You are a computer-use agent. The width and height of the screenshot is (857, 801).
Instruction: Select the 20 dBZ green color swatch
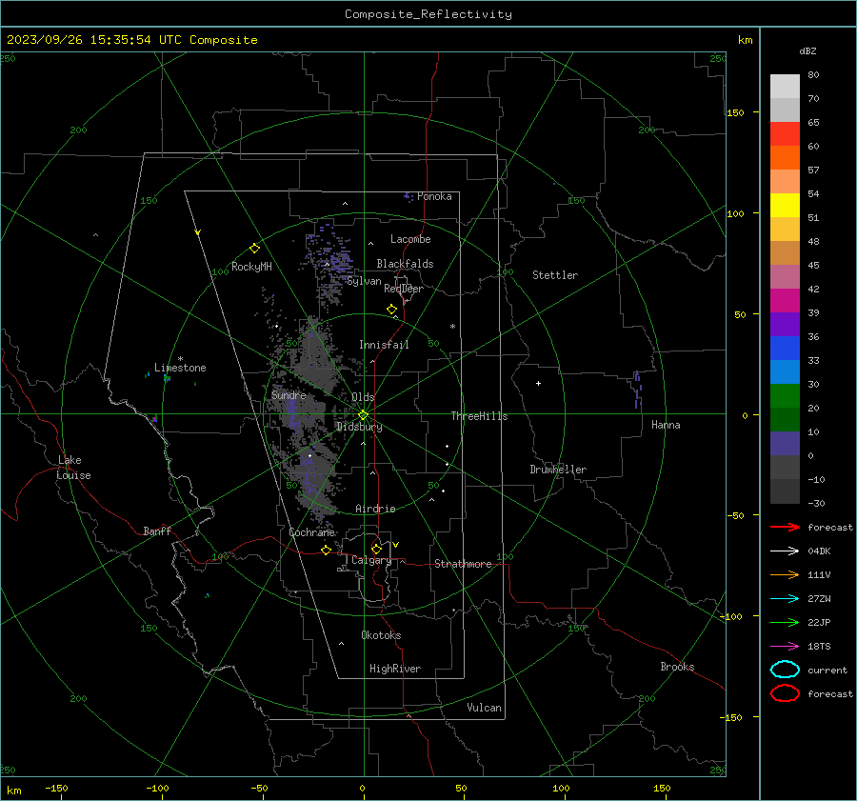coord(785,396)
